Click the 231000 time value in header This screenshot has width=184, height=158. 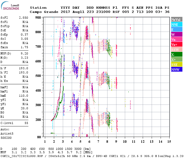pos(104,12)
